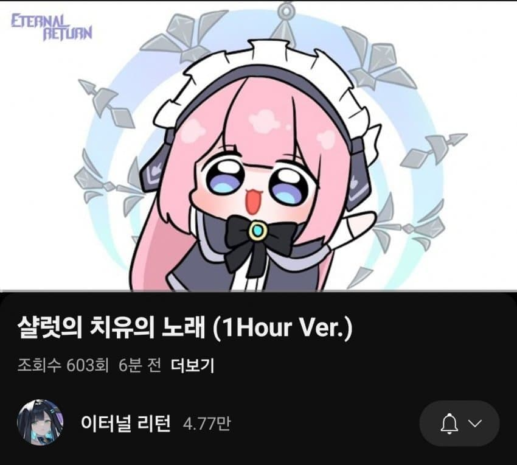
Task: Tap the black bow brooch in video
Action: tap(259, 231)
